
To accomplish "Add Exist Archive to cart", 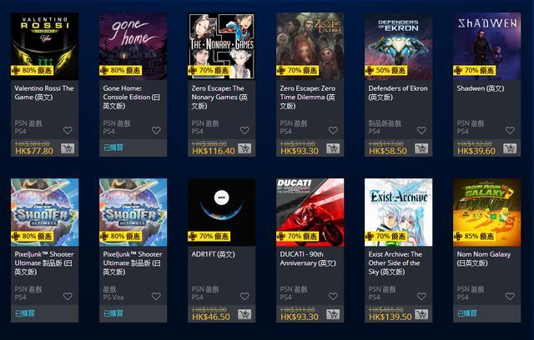I will [x=421, y=314].
